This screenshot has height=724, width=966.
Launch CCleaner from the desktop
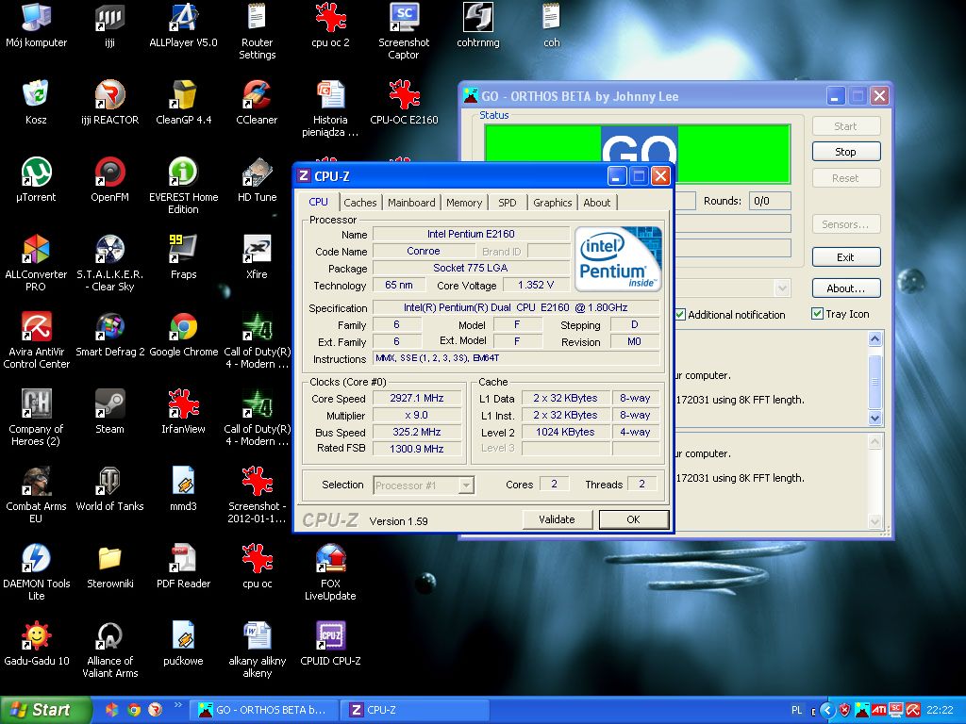pyautogui.click(x=257, y=95)
